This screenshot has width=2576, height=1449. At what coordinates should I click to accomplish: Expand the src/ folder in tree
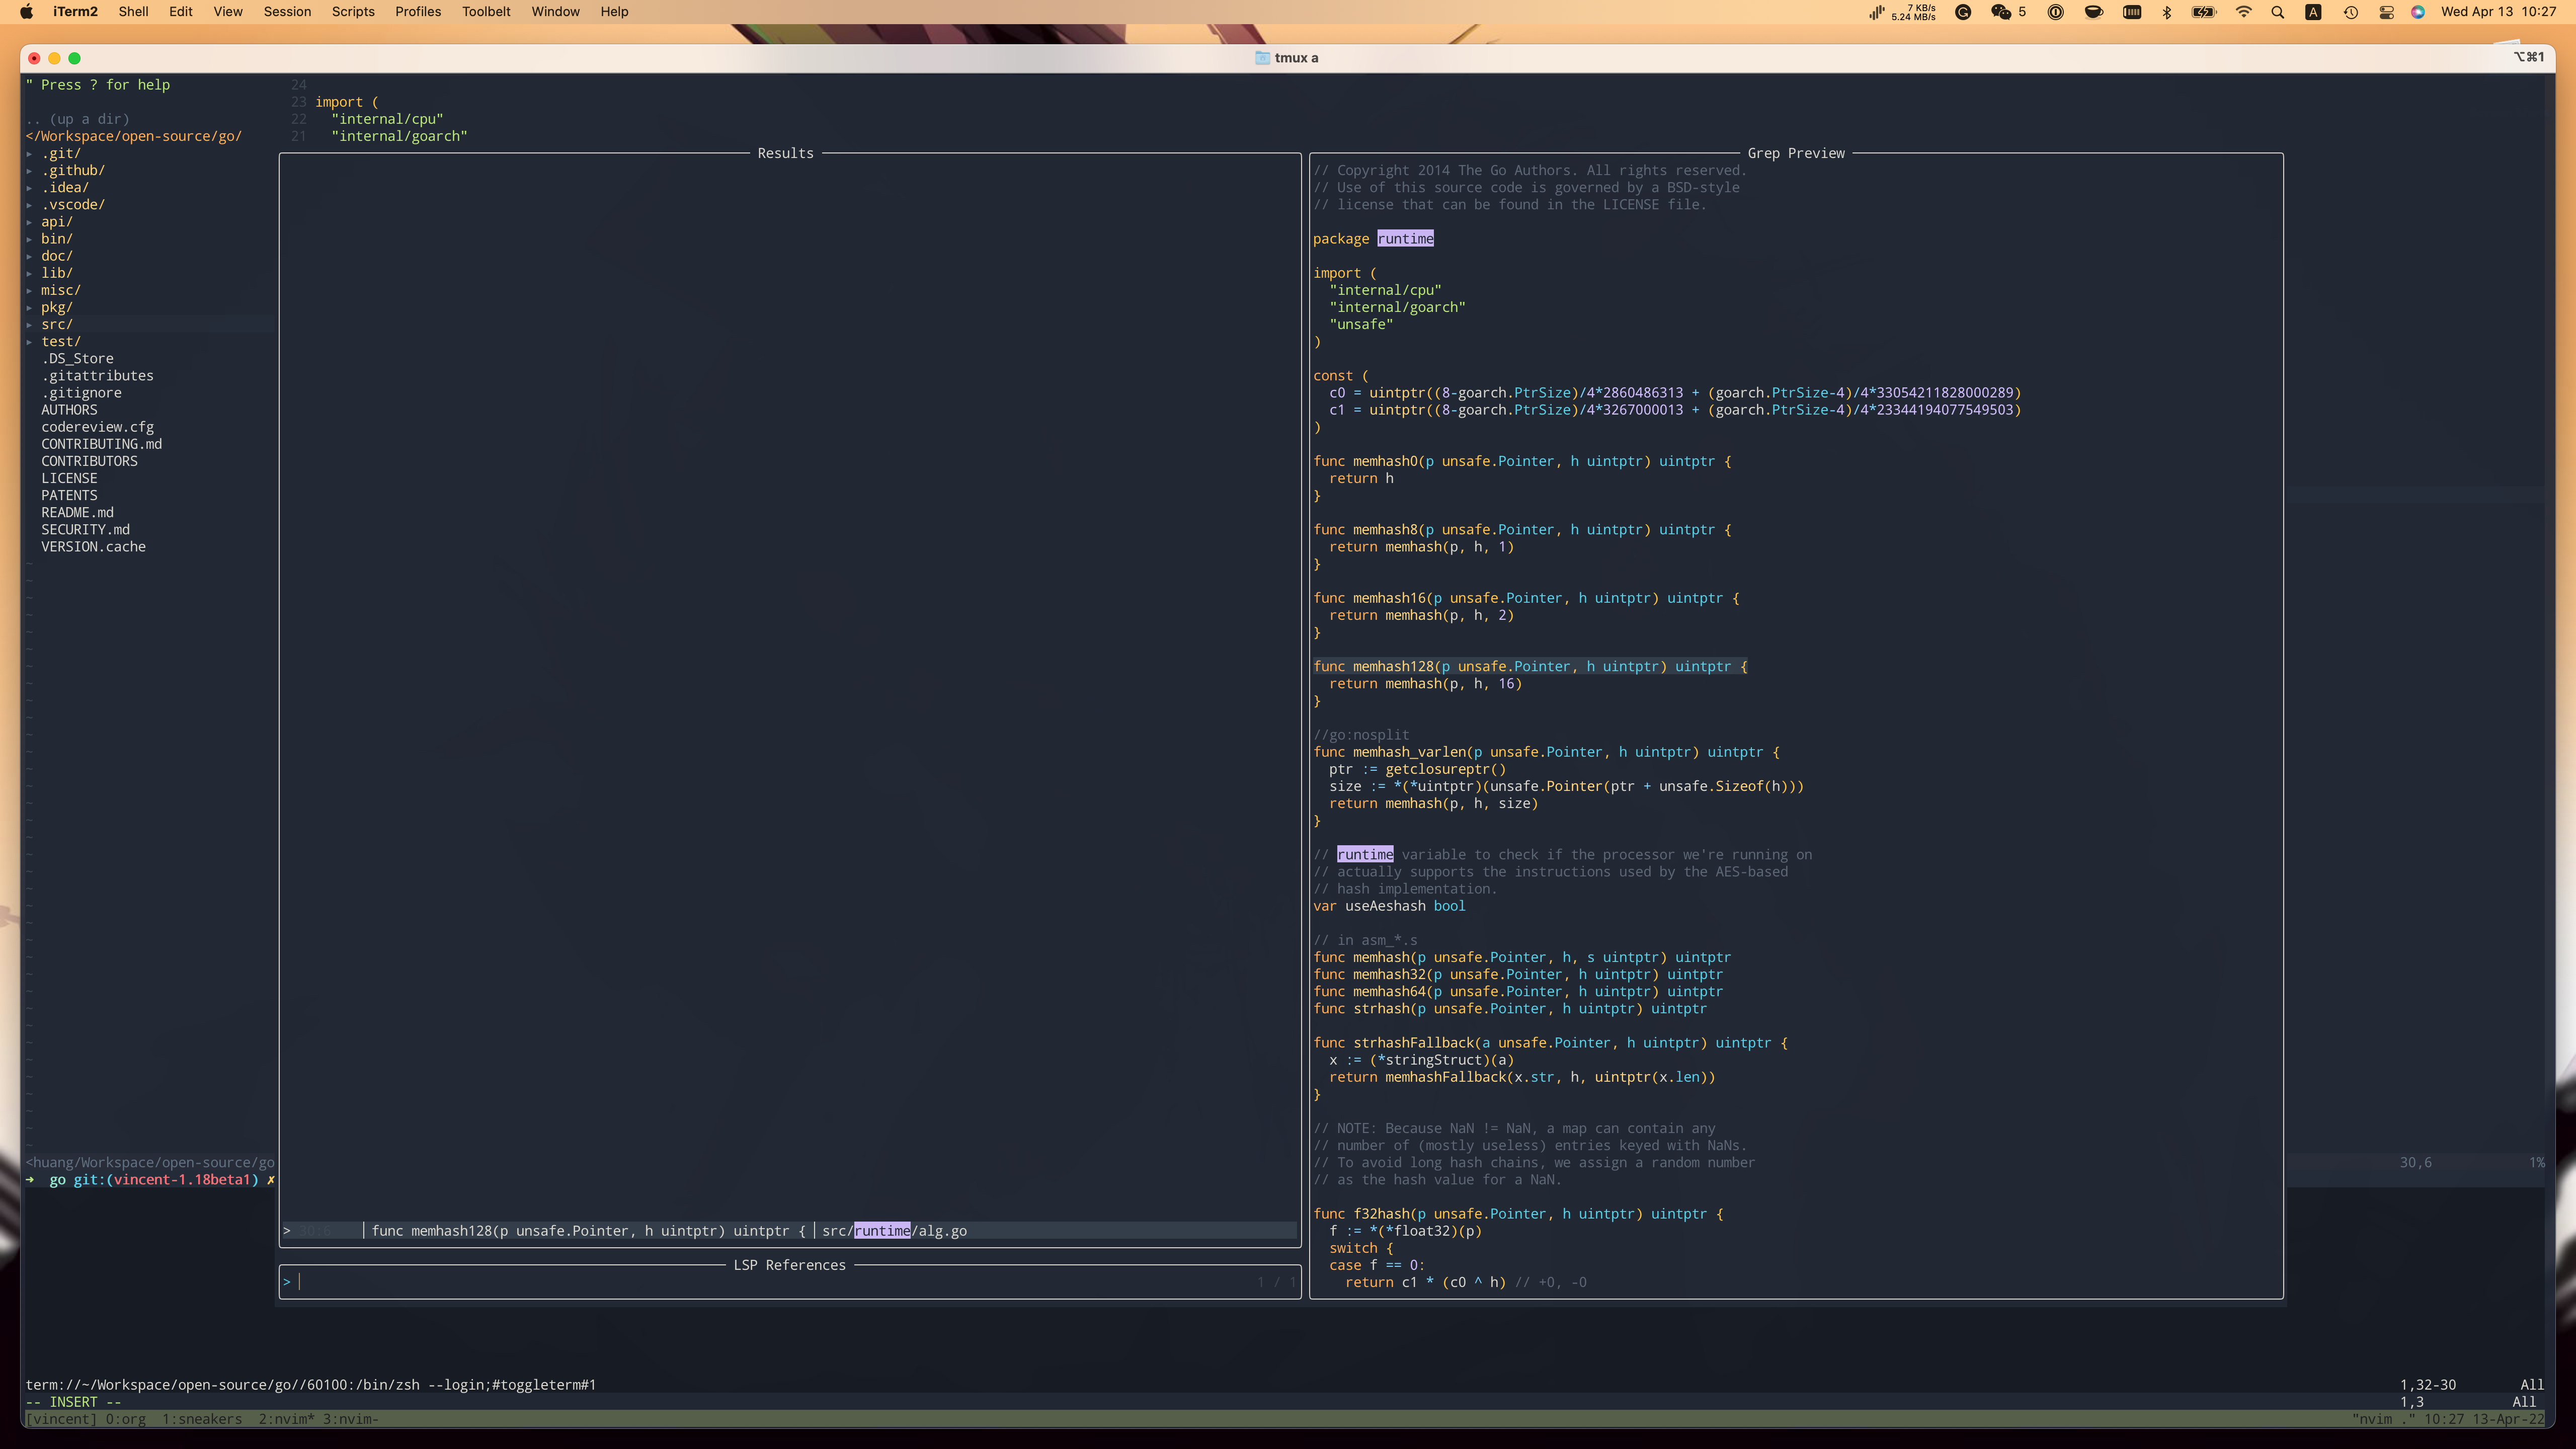[x=56, y=324]
